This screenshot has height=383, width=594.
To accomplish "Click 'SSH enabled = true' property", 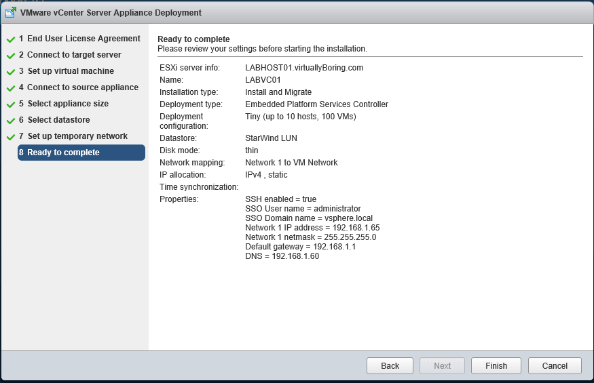I will click(x=281, y=199).
